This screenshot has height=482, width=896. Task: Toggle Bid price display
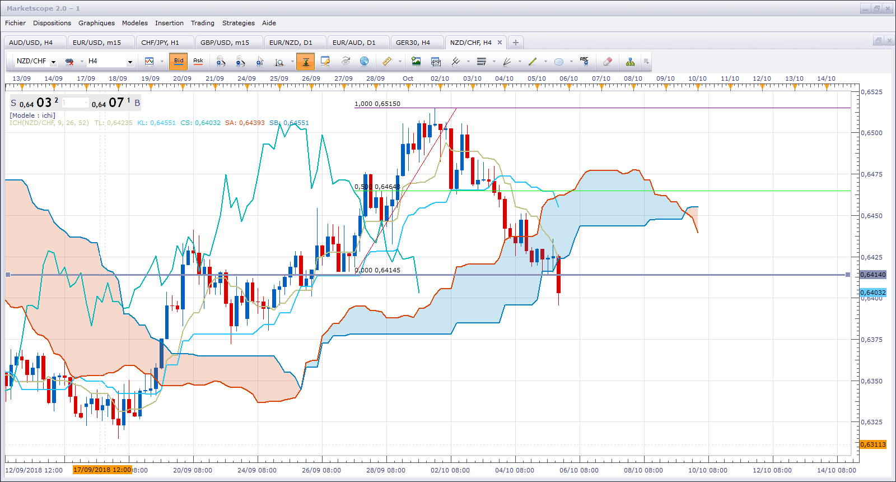179,62
